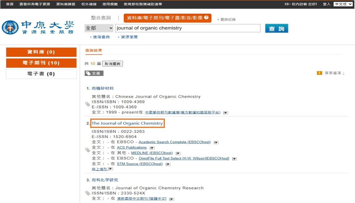
Task: Expand dropdown next to 中國學術期刊數據庫 link
Action: coord(225,113)
